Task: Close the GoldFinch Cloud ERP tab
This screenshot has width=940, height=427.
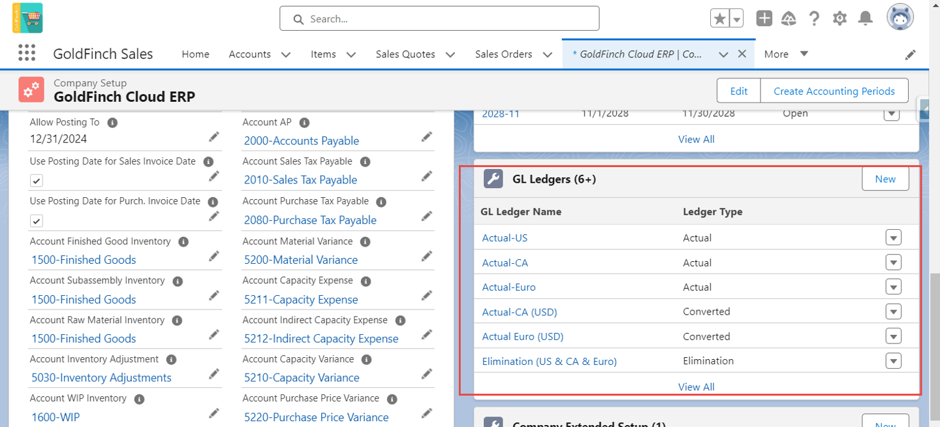Action: (742, 54)
